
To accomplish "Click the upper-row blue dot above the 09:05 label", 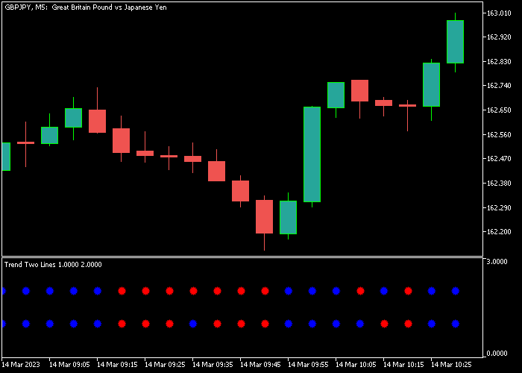I will (50, 291).
